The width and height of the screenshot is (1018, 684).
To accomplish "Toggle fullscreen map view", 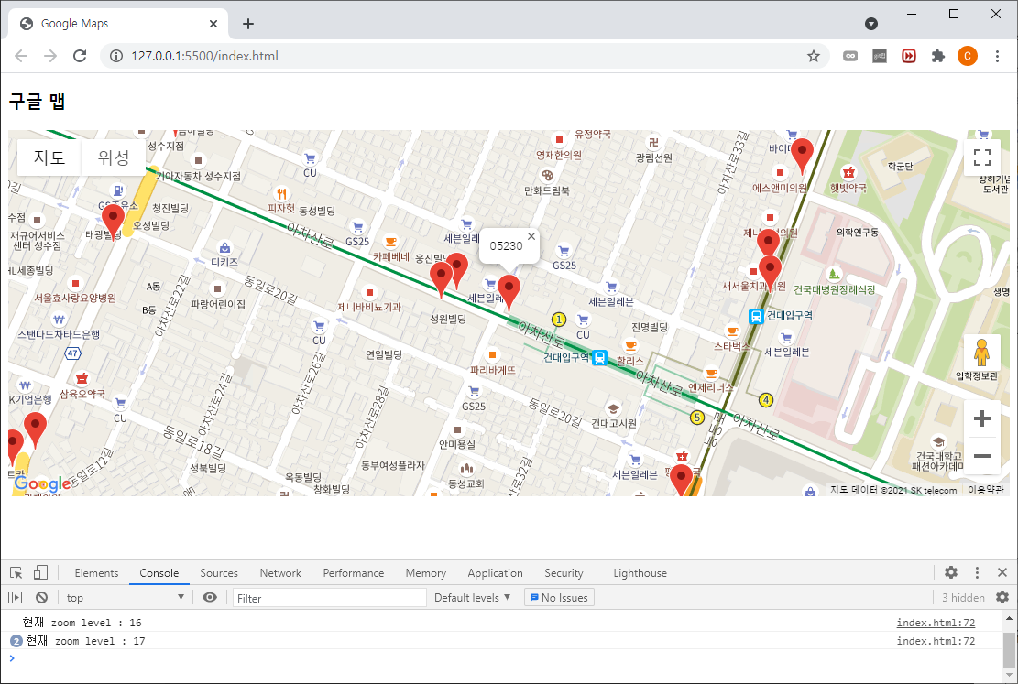I will pyautogui.click(x=981, y=157).
